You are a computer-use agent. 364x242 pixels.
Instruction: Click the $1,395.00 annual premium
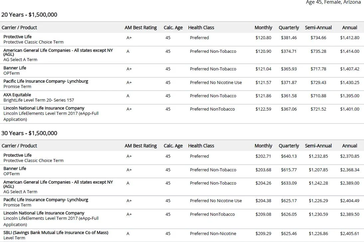pyautogui.click(x=350, y=96)
